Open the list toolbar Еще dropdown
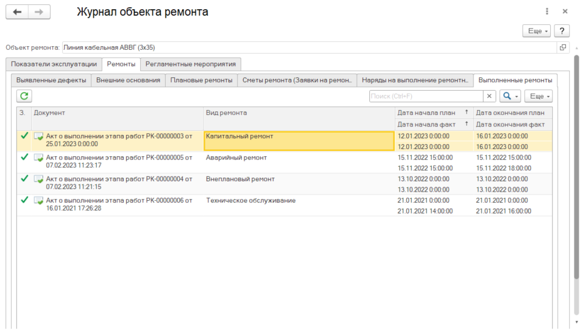The width and height of the screenshot is (580, 334). click(539, 96)
